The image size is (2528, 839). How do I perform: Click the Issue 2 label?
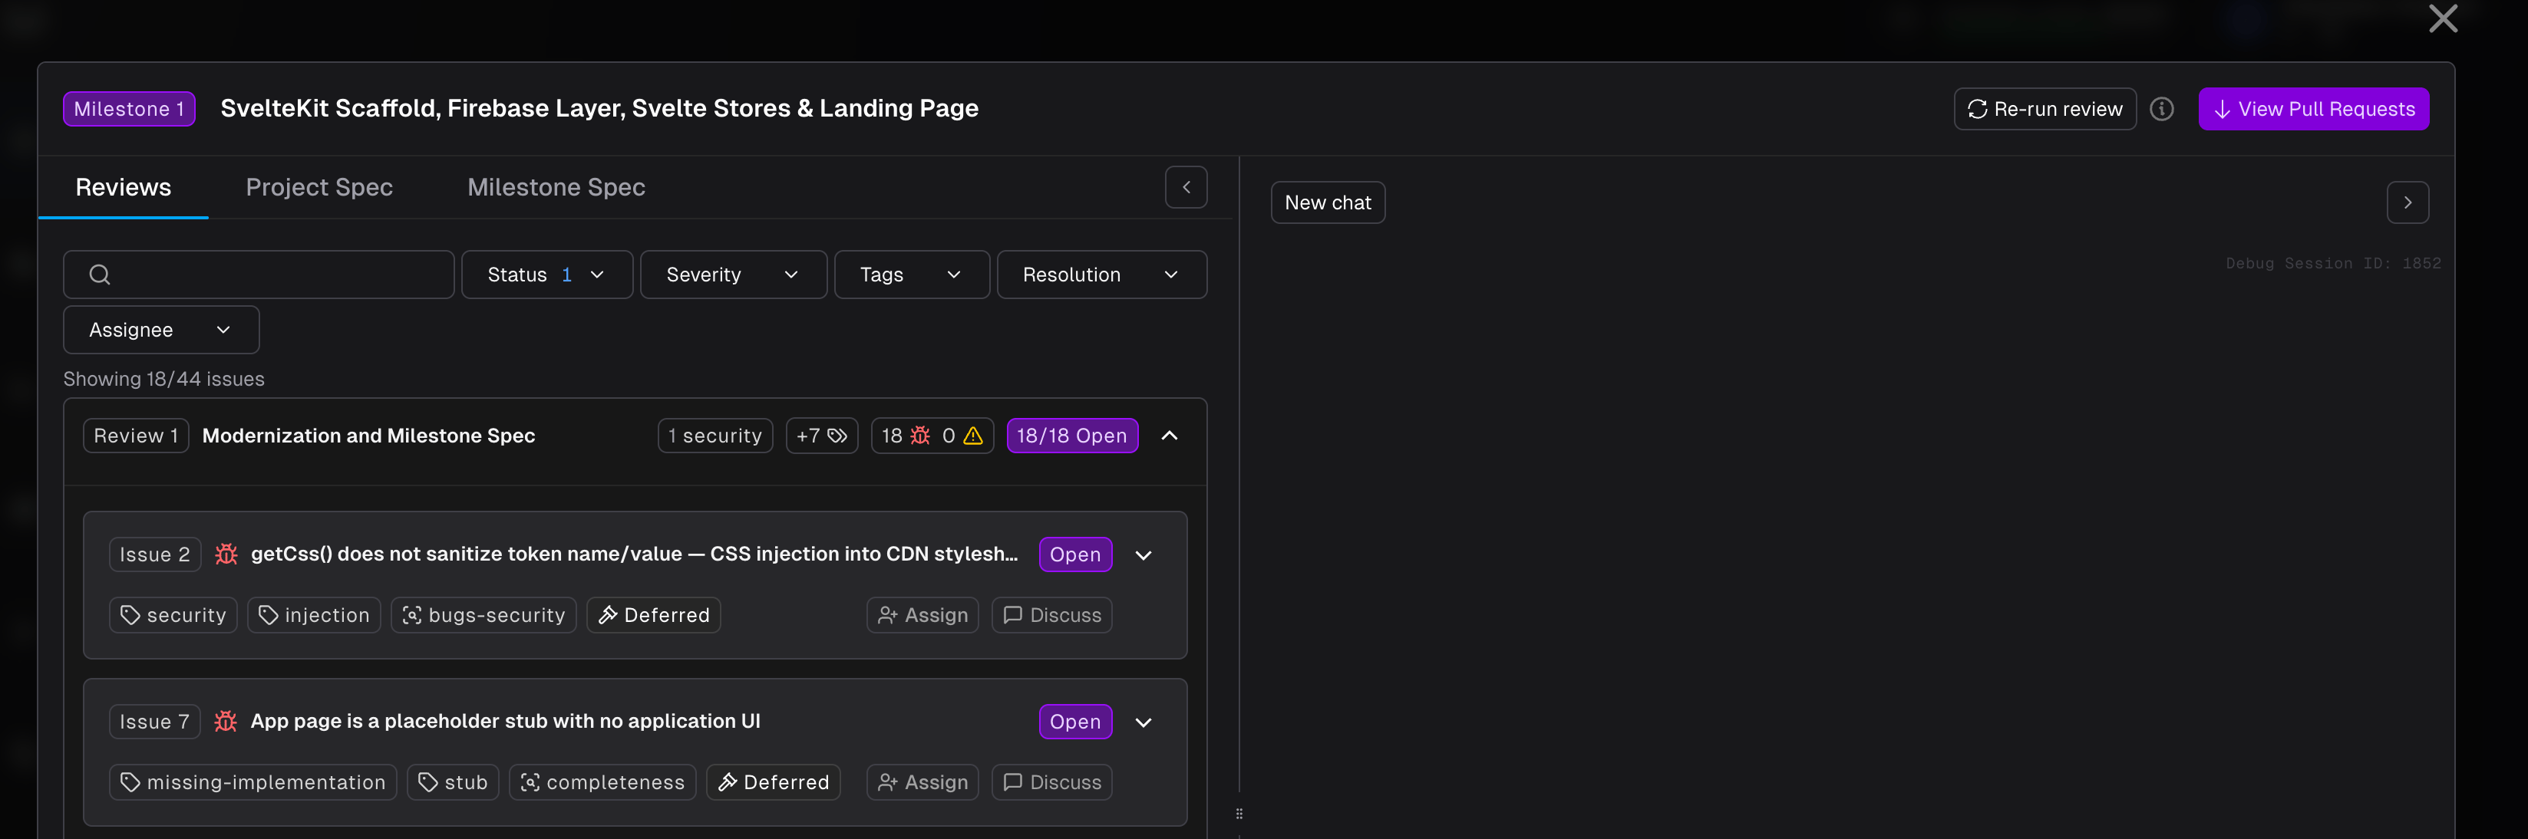pos(155,554)
